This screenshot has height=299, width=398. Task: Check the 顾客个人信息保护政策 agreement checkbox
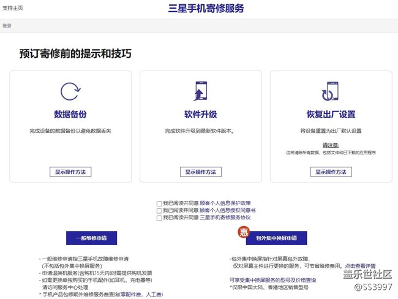point(159,203)
